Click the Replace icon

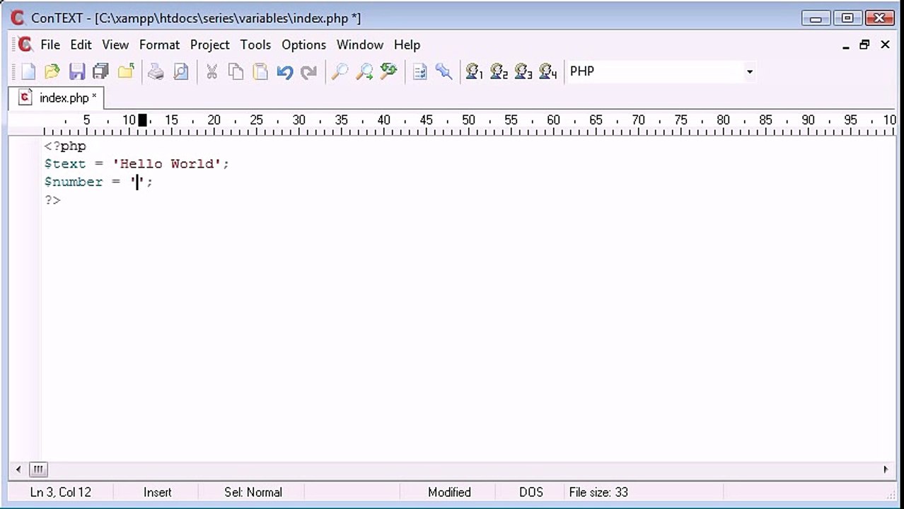(x=388, y=71)
